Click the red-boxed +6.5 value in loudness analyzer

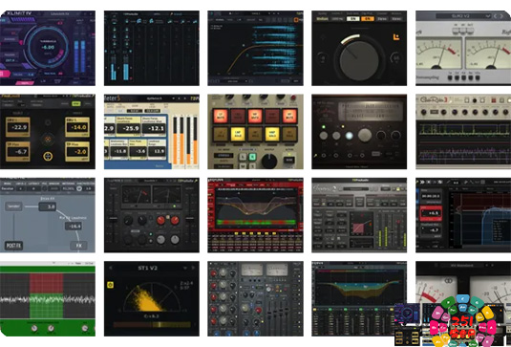point(431,213)
